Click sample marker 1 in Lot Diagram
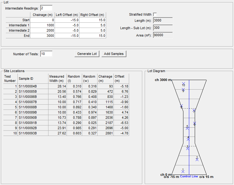This screenshot has width=234, height=185. (183, 172)
